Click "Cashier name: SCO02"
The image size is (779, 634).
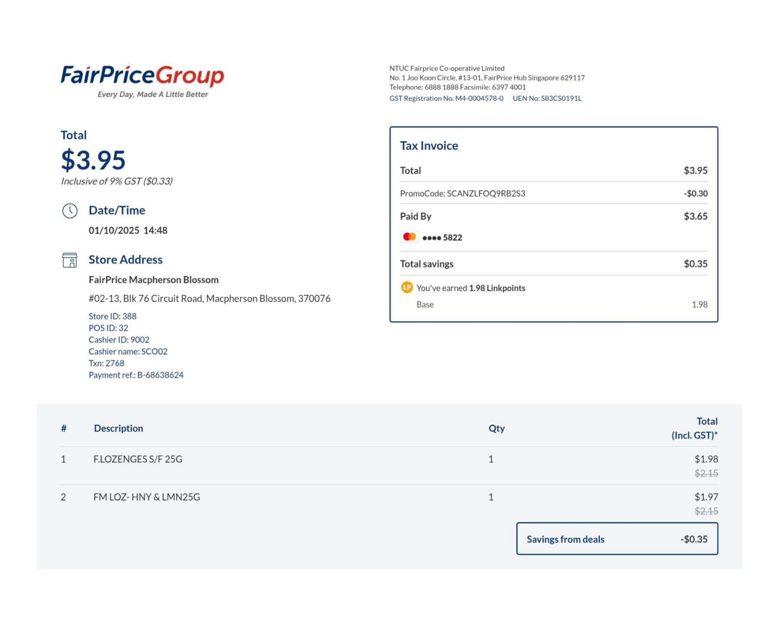pyautogui.click(x=128, y=351)
